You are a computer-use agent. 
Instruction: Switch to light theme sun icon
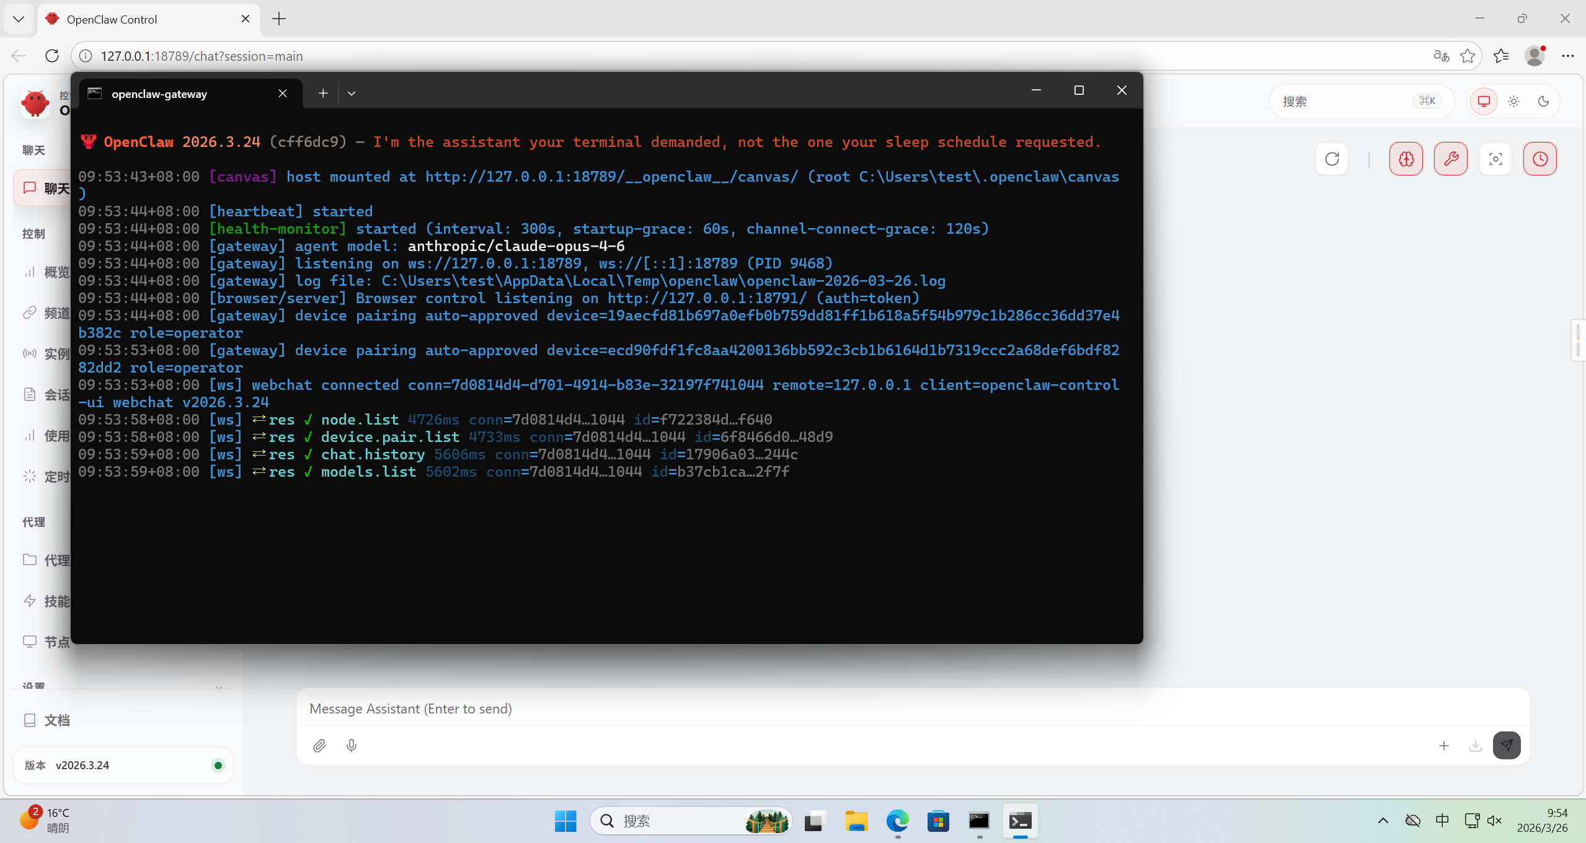[1513, 101]
